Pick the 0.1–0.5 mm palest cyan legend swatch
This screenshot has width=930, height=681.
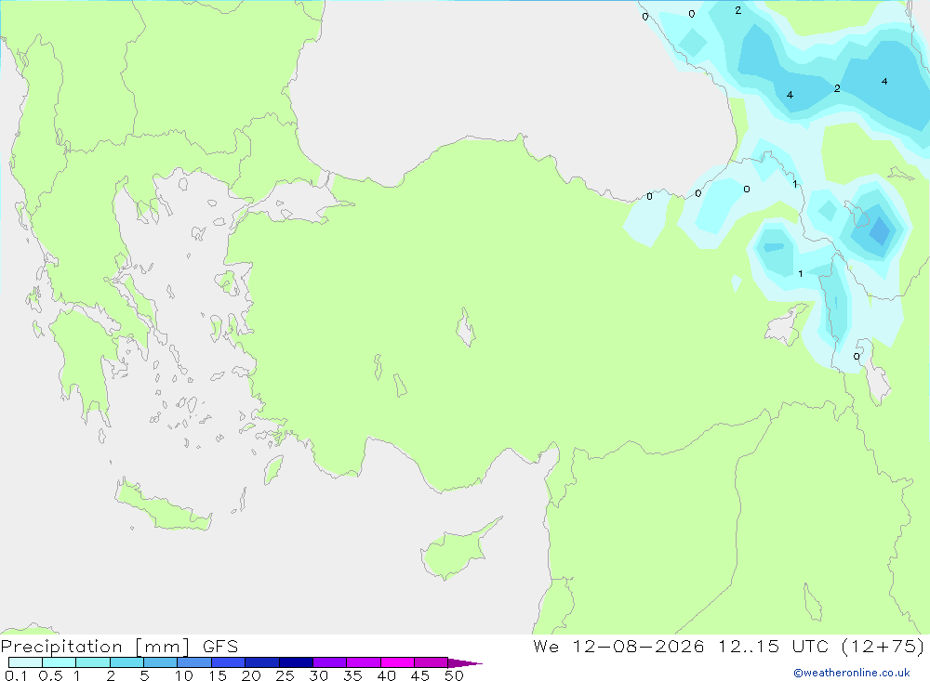coord(25,662)
